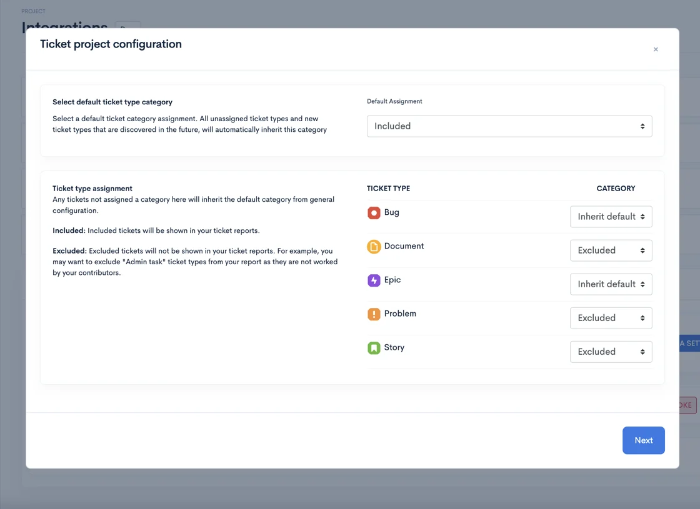Open the Problem category dropdown
This screenshot has width=700, height=509.
[611, 318]
